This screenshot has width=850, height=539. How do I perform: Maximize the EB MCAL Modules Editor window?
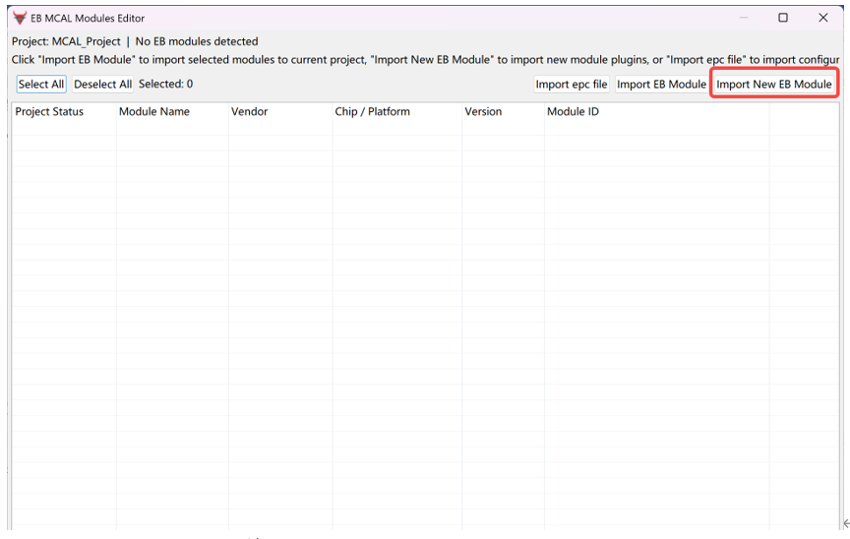pos(783,18)
